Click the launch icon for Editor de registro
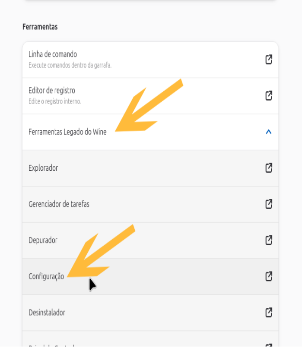Screen dimensions: 302x347 [x=269, y=96]
